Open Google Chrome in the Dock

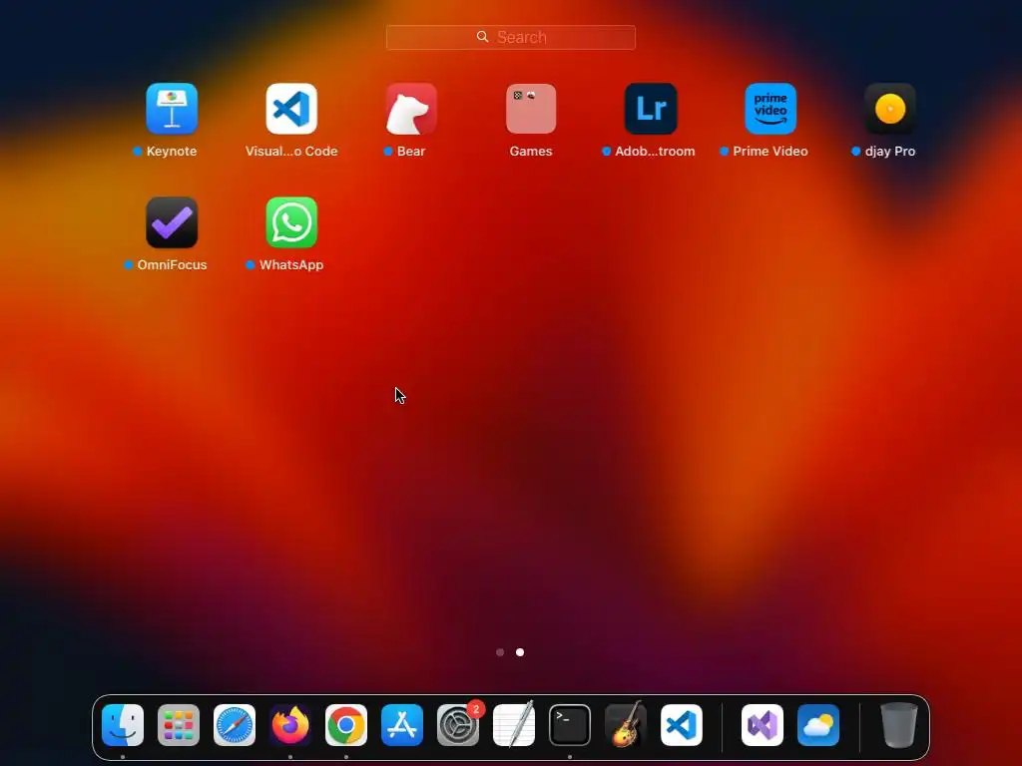coord(346,725)
